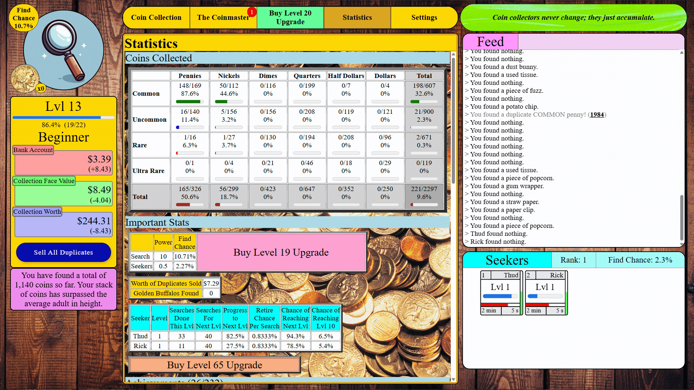Select the Statistics tab
This screenshot has width=694, height=390.
point(357,17)
